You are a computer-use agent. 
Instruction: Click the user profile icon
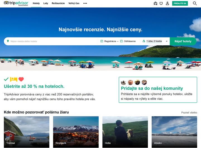167,3
